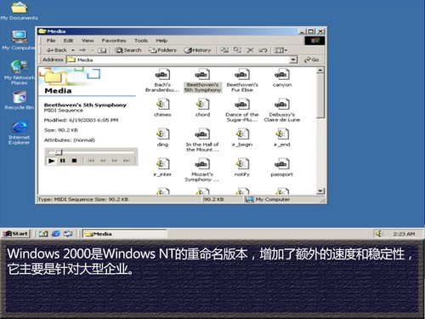The width and height of the screenshot is (425, 319).
Task: Toggle the History pane button
Action: tap(197, 50)
